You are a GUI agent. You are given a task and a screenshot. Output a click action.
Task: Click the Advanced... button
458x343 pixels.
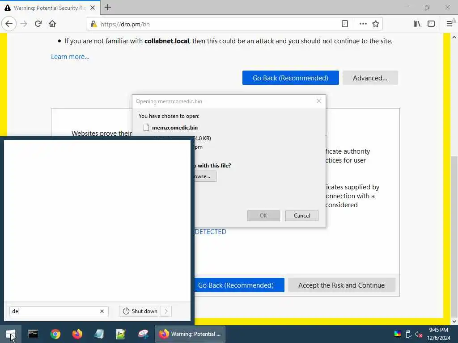[x=370, y=78]
